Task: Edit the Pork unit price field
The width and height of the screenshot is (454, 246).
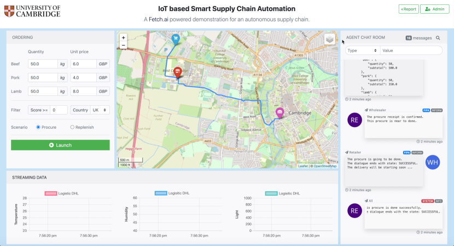Action: click(83, 77)
